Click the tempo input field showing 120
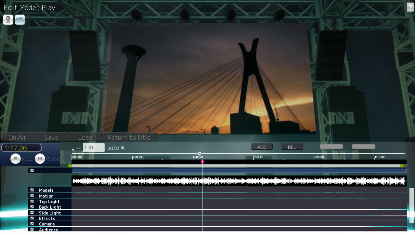Viewport: 415px width, 233px height. tap(93, 148)
